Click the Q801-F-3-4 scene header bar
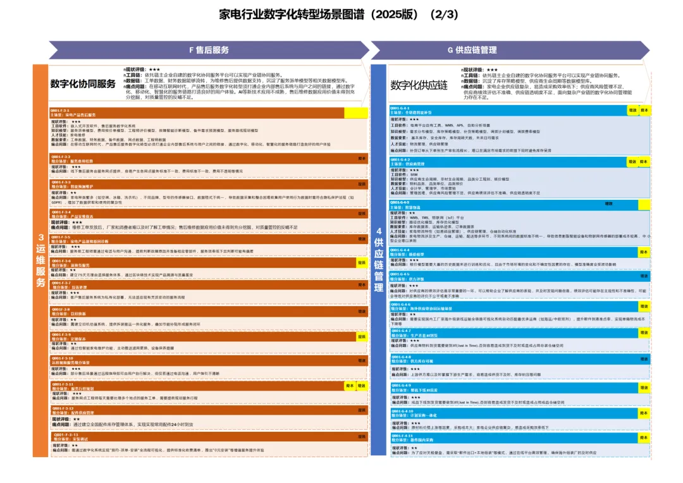The width and height of the screenshot is (683, 483). click(209, 214)
